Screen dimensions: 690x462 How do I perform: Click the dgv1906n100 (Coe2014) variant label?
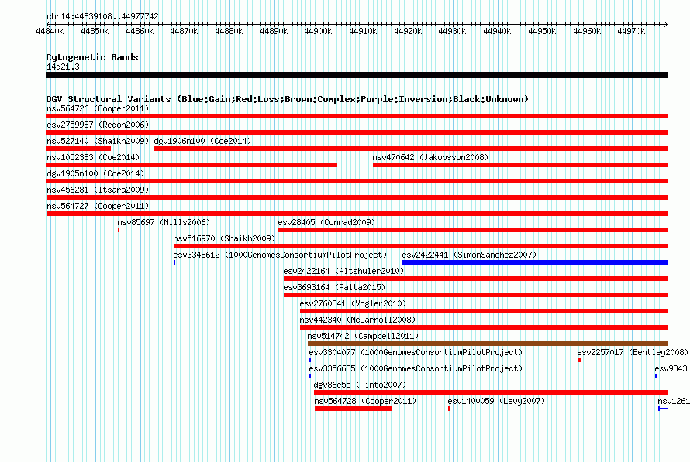coord(202,141)
